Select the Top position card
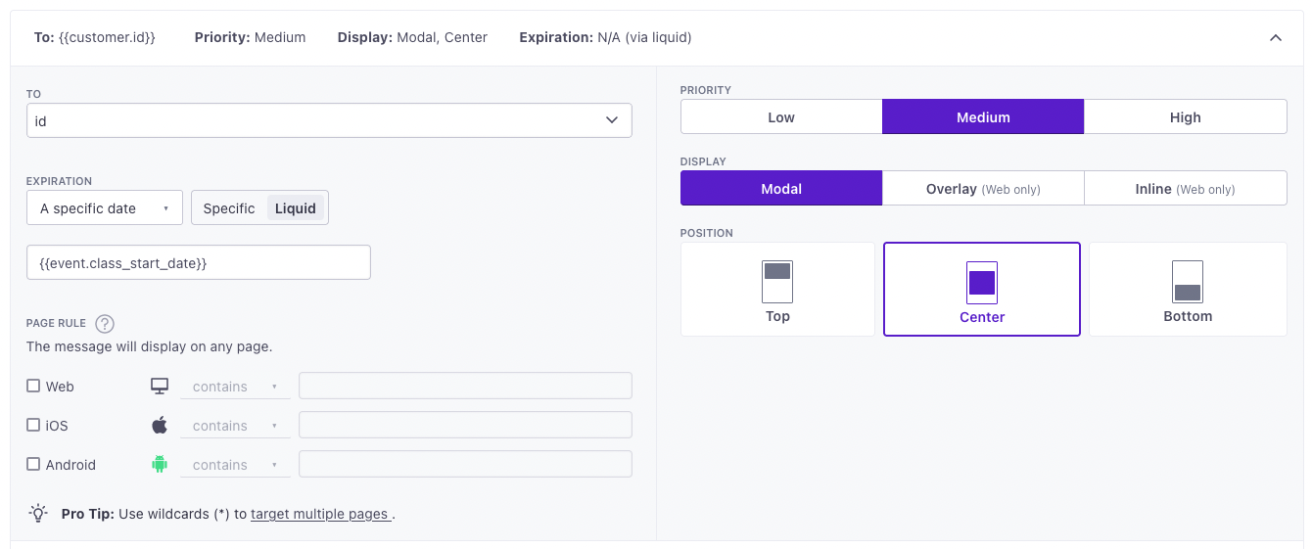Image resolution: width=1312 pixels, height=549 pixels. [x=777, y=289]
